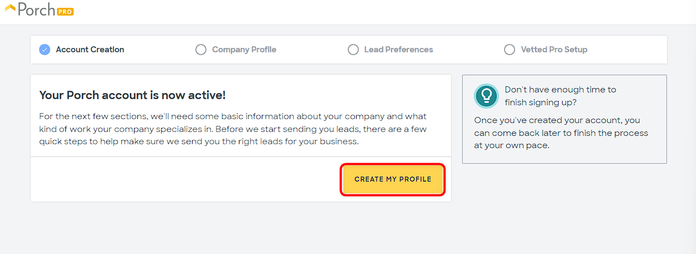The width and height of the screenshot is (696, 254).
Task: Switch to the Company Profile step label
Action: point(244,50)
